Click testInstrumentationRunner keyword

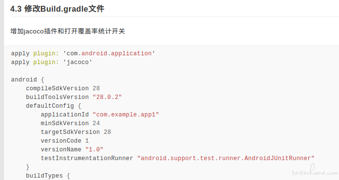87,158
